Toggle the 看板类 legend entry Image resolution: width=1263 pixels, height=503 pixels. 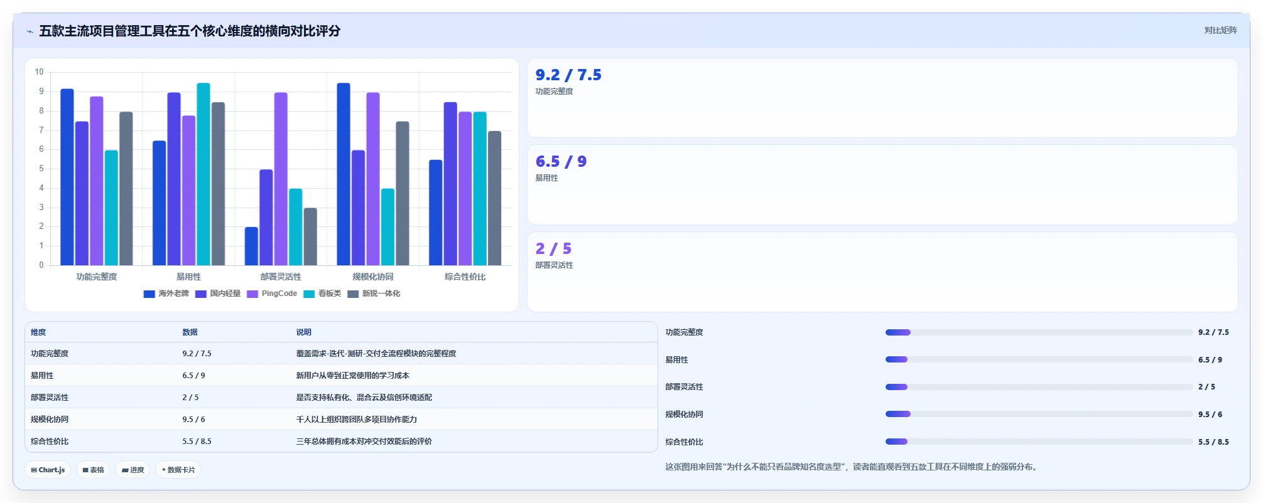click(322, 294)
